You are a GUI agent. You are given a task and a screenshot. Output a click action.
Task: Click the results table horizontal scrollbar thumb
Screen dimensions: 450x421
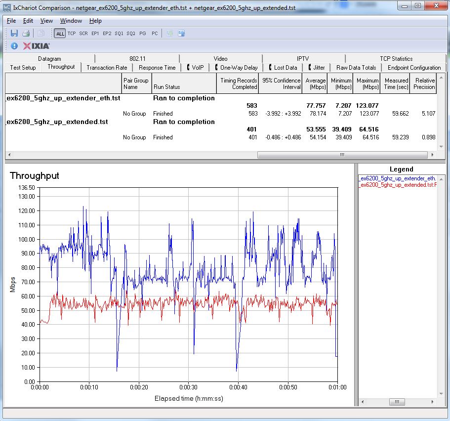[x=342, y=155]
